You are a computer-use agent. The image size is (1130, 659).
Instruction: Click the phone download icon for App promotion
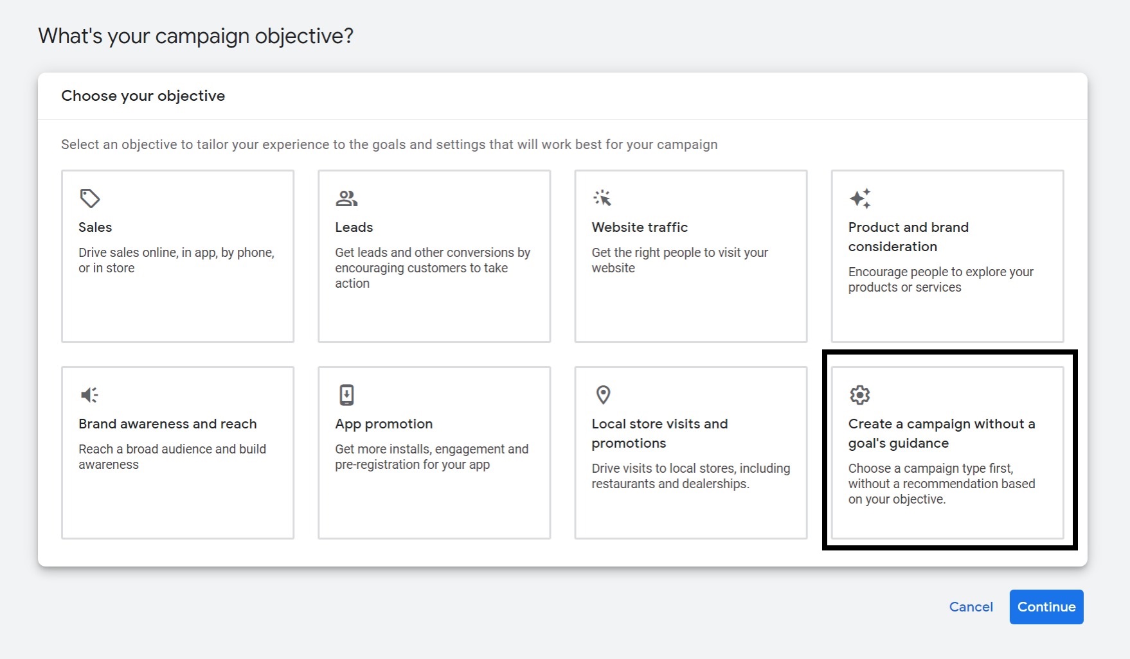[346, 394]
